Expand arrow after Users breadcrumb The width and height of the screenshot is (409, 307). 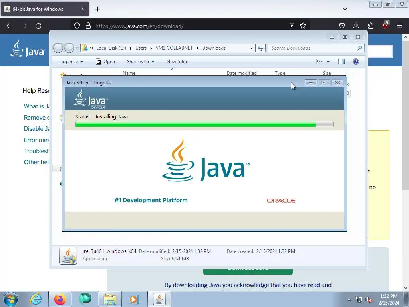point(151,48)
